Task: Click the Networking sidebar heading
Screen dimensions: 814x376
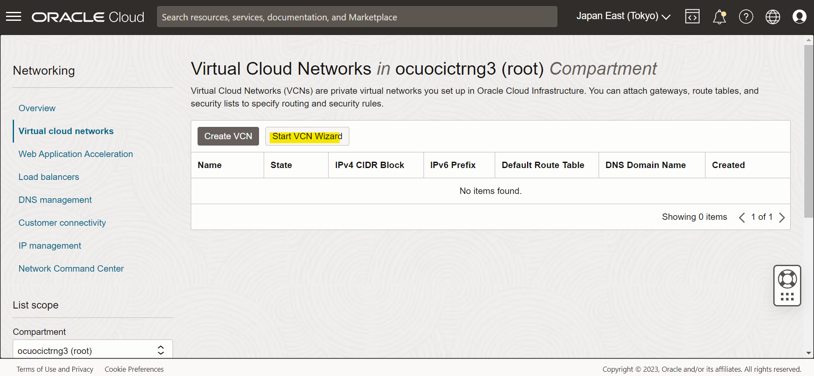Action: click(x=44, y=70)
